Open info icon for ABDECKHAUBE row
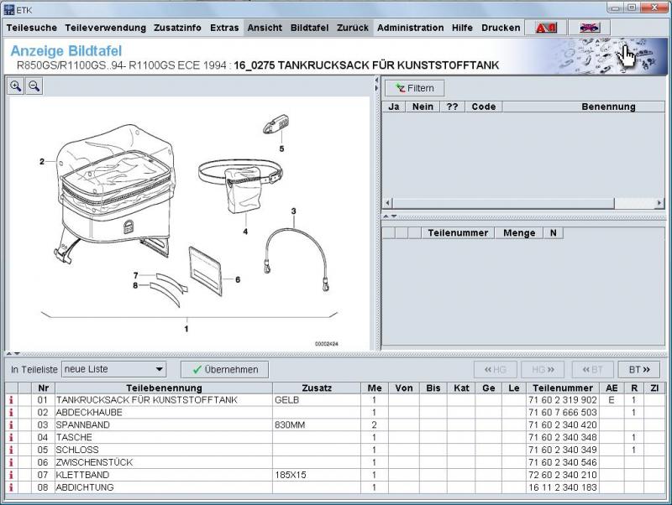The image size is (672, 505). 11,413
